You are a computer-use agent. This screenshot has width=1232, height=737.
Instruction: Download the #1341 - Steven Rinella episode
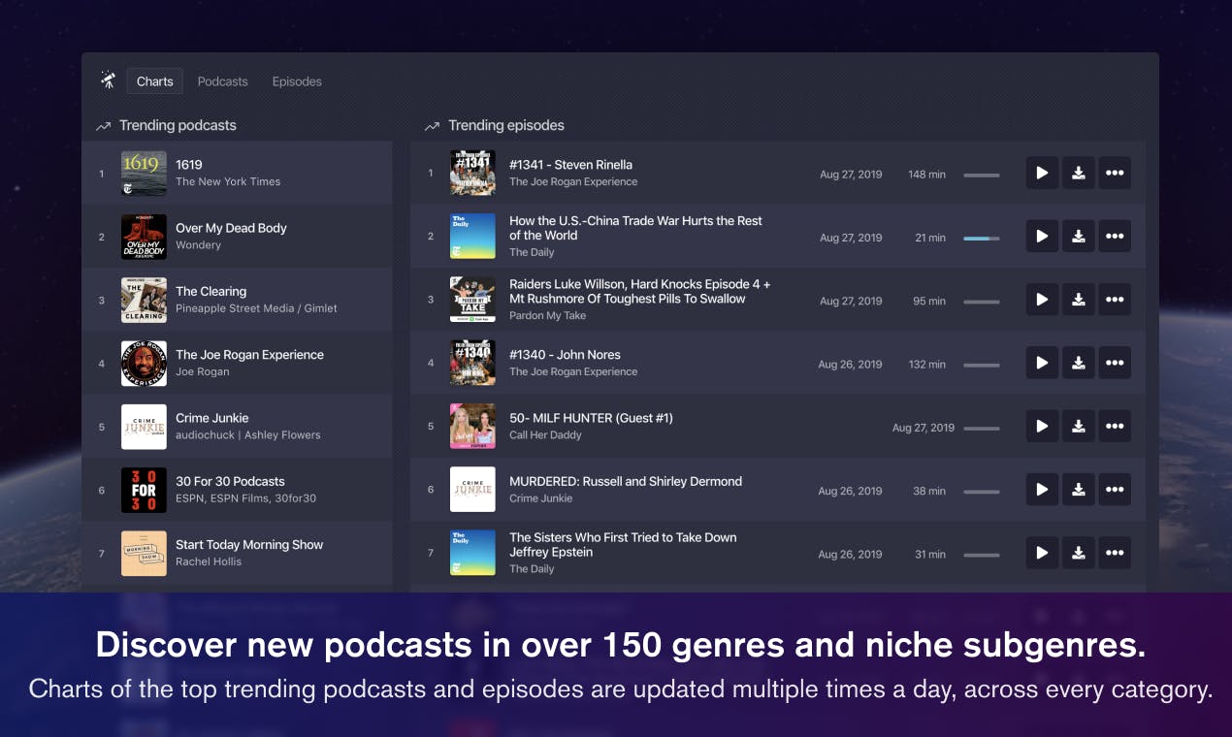tap(1078, 173)
